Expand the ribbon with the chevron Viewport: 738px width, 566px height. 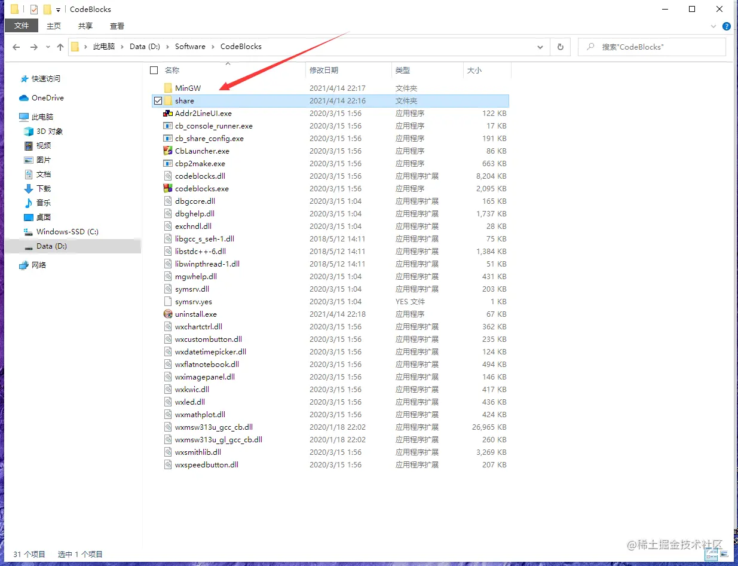click(x=713, y=26)
